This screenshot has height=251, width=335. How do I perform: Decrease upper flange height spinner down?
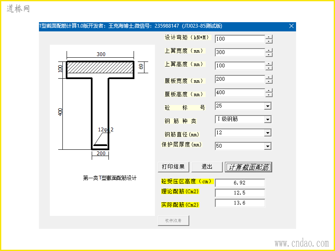(x=269, y=68)
